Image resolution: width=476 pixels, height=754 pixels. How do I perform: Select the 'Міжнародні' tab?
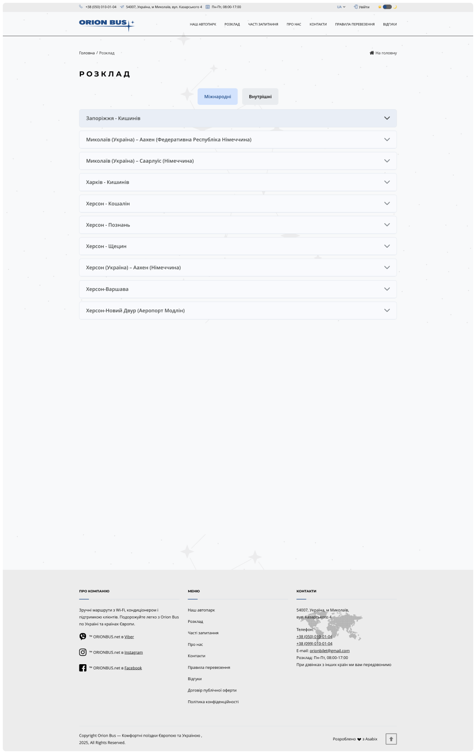[217, 97]
